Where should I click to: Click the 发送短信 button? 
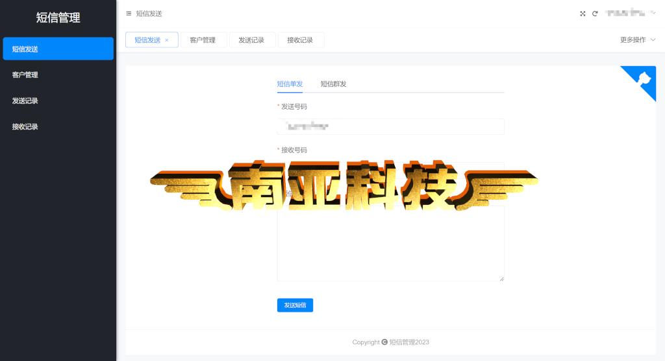pyautogui.click(x=295, y=305)
